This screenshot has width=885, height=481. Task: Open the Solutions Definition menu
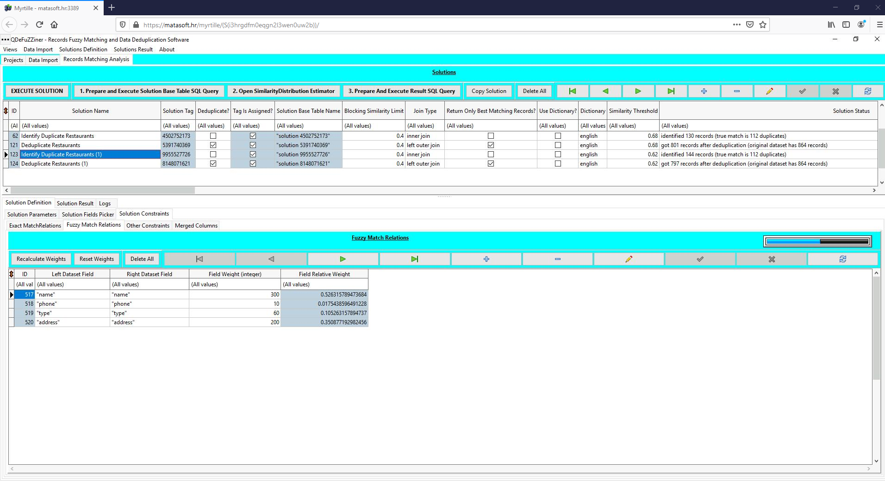coord(83,49)
